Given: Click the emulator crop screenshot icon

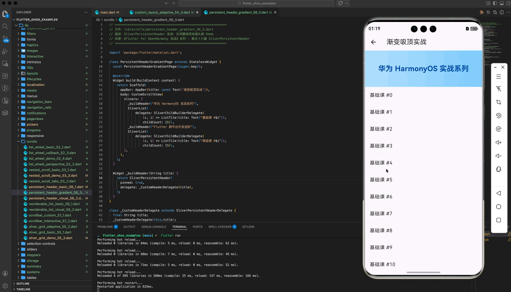Looking at the screenshot, I should tap(499, 102).
